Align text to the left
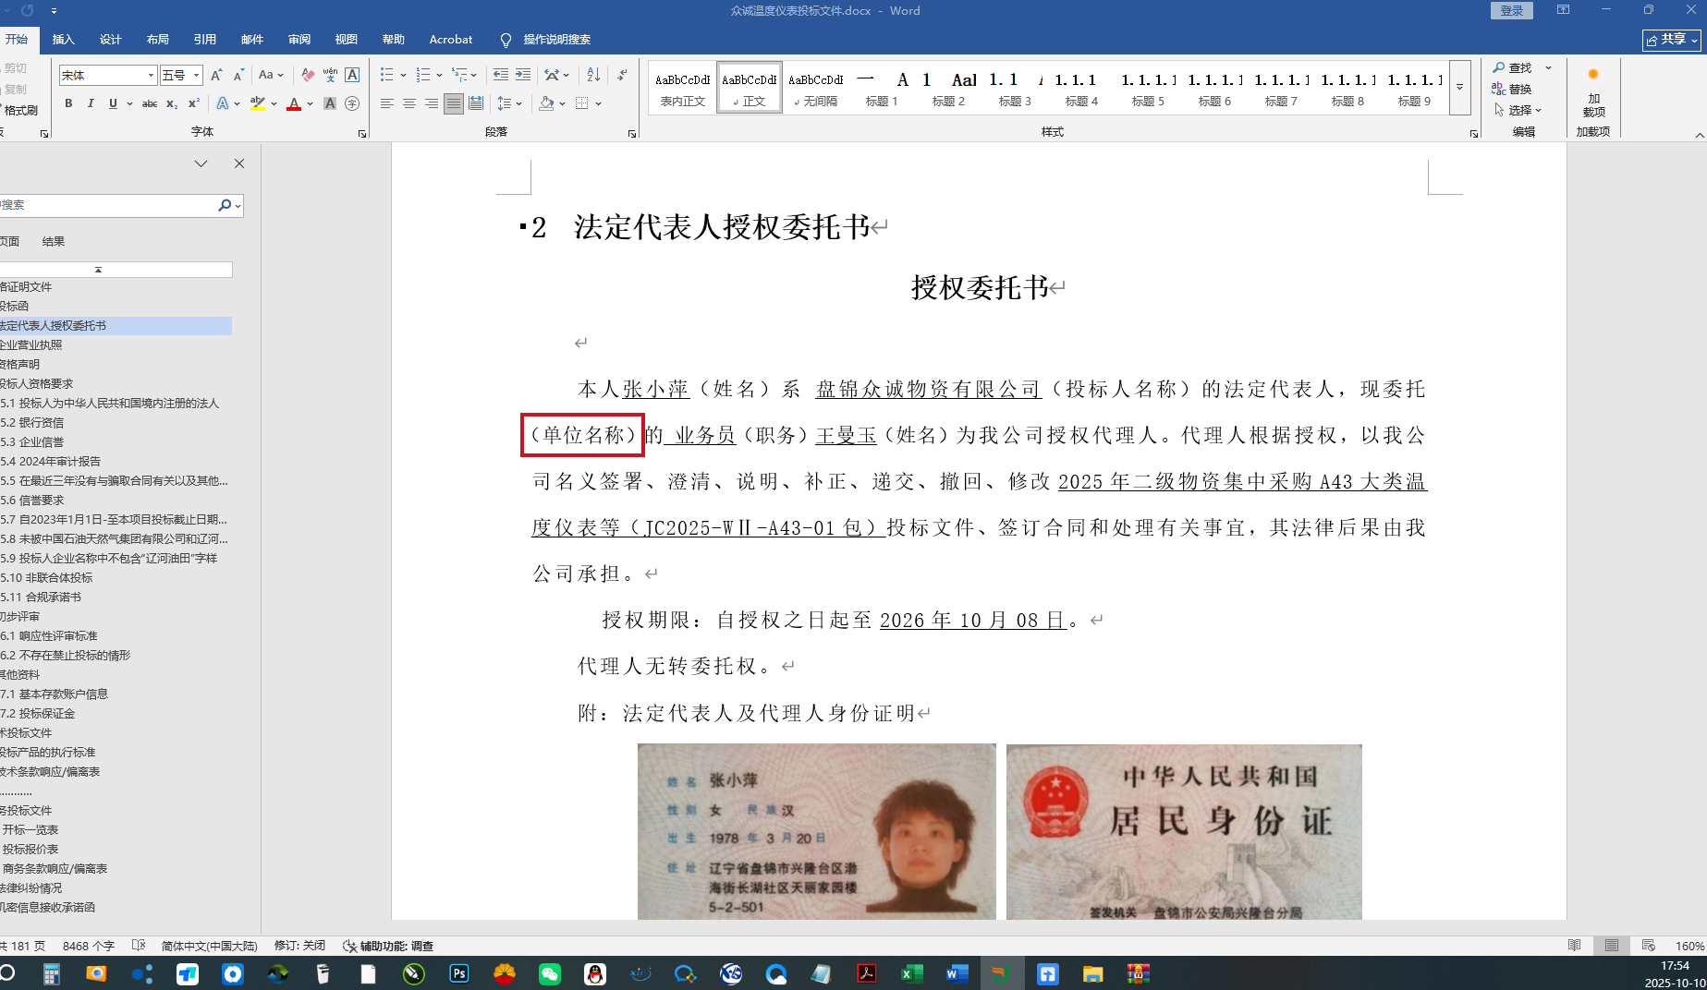This screenshot has height=990, width=1707. point(386,103)
